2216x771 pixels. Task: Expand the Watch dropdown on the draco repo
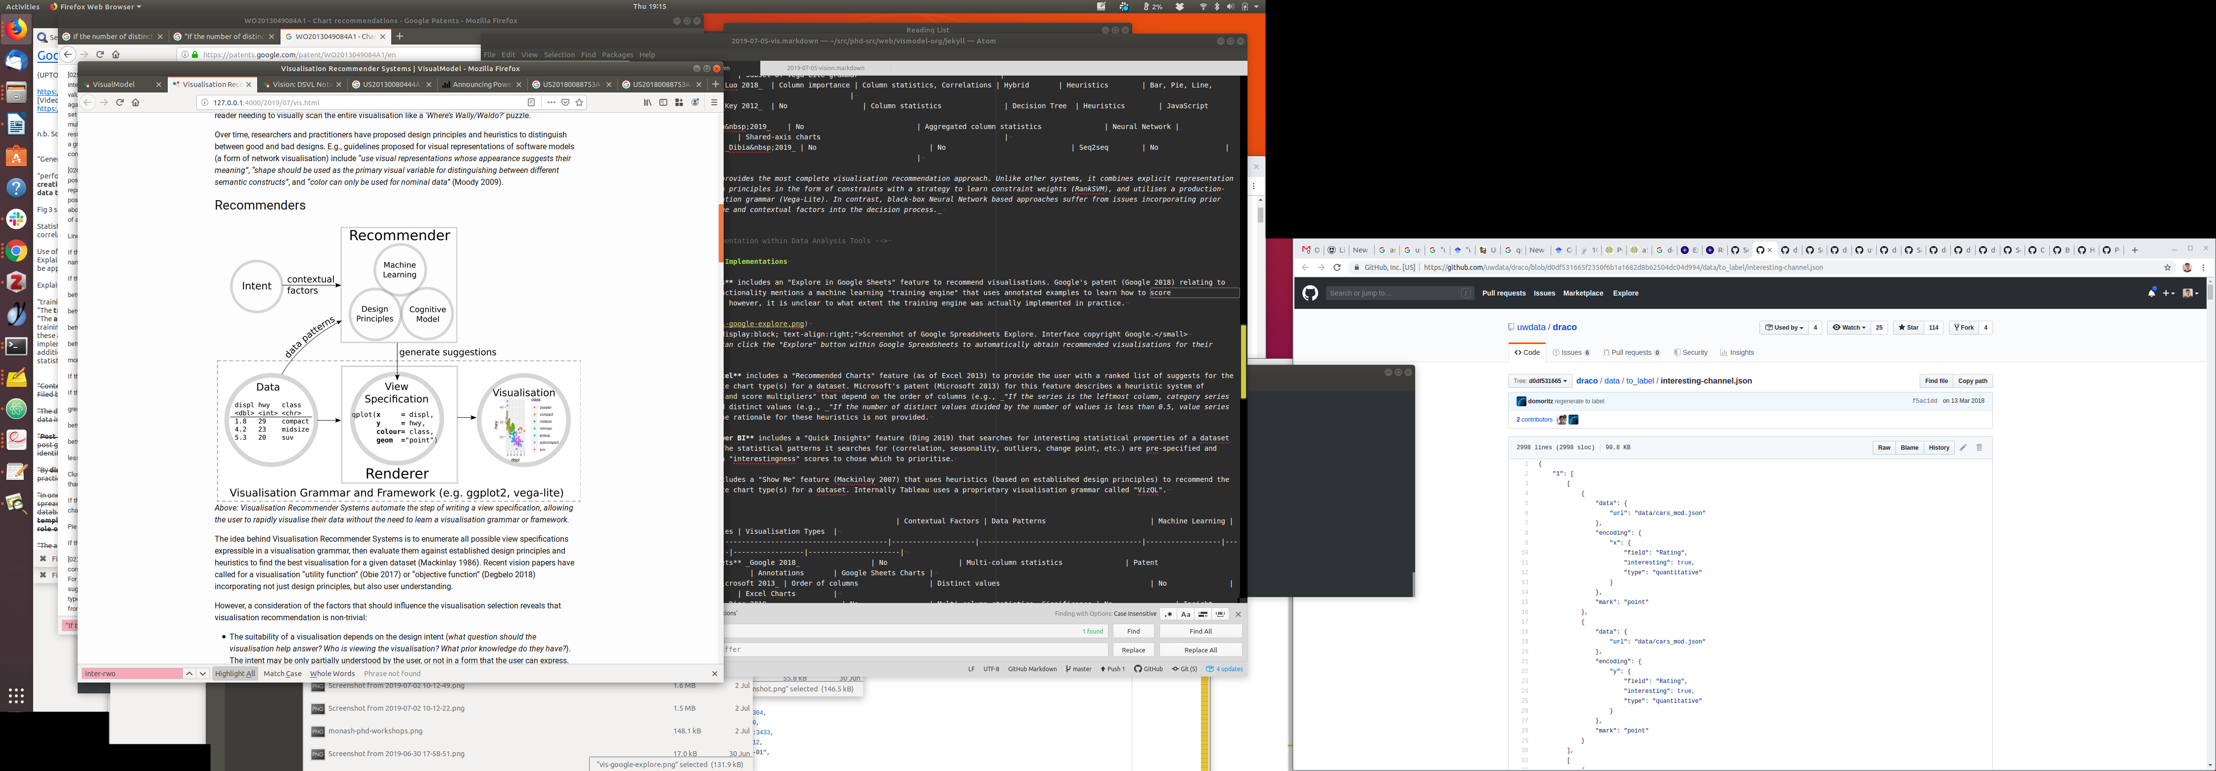(x=1848, y=328)
